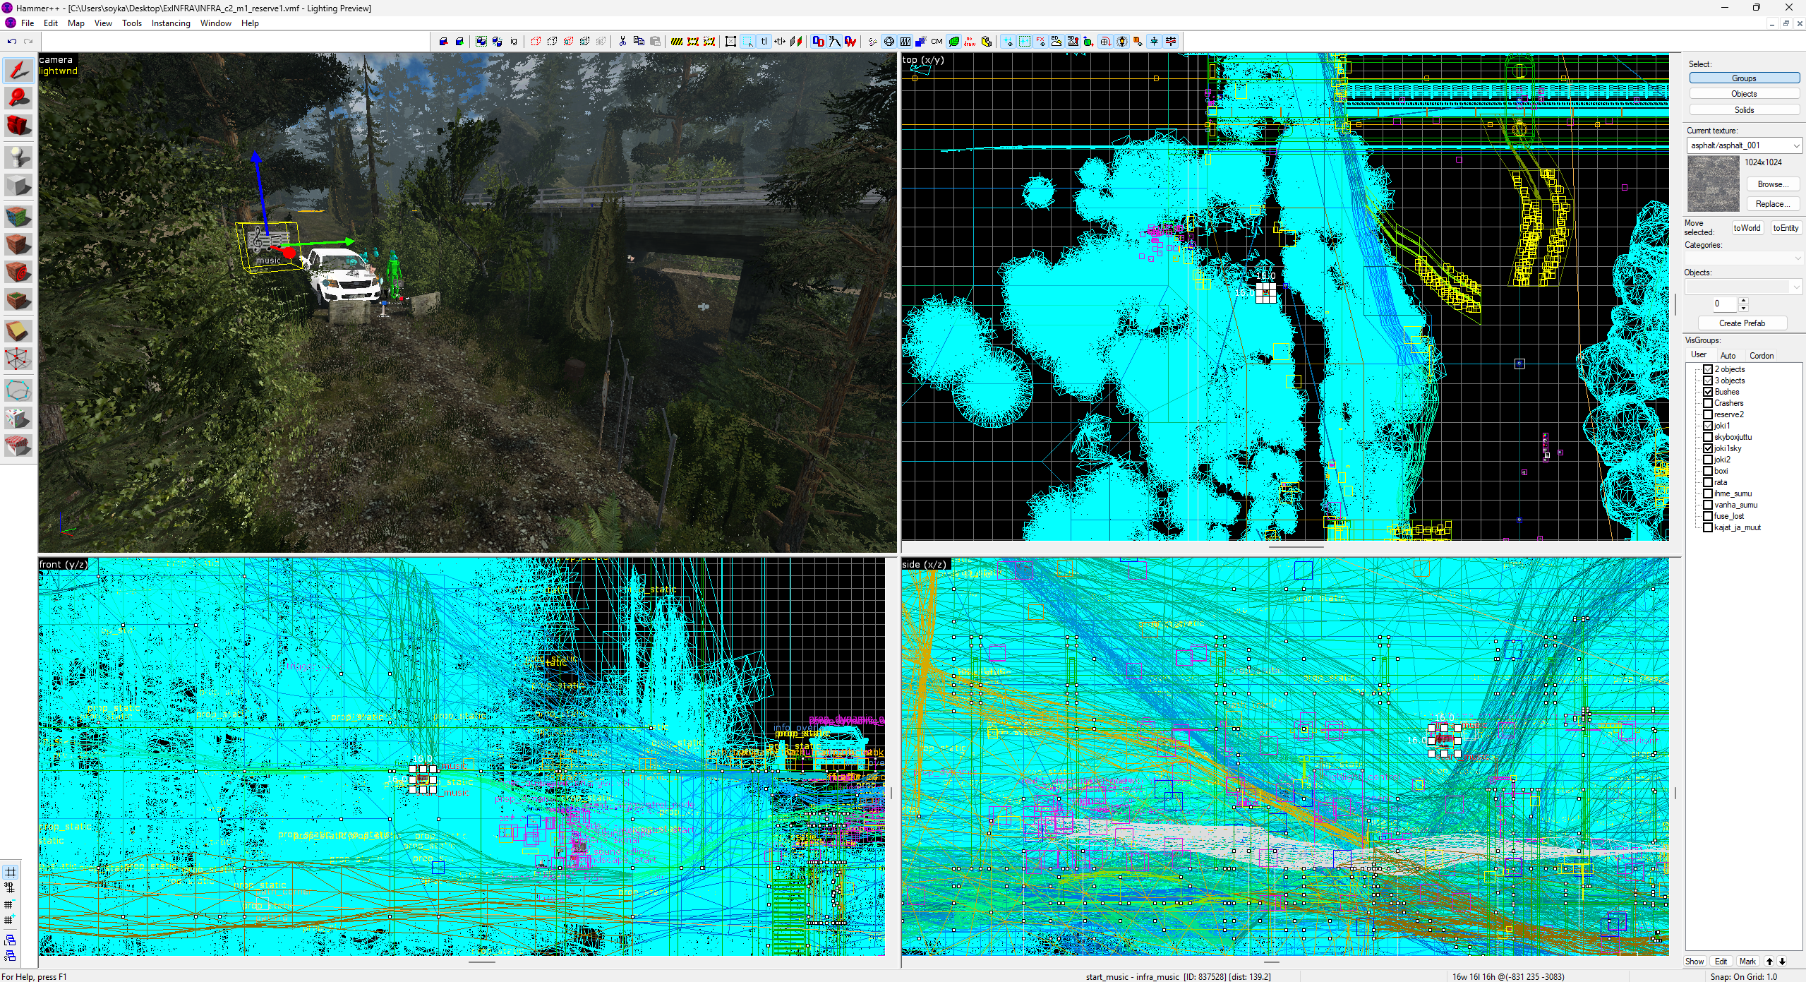The width and height of the screenshot is (1806, 982).
Task: Select the Vertex manipulation tool
Action: 18,359
